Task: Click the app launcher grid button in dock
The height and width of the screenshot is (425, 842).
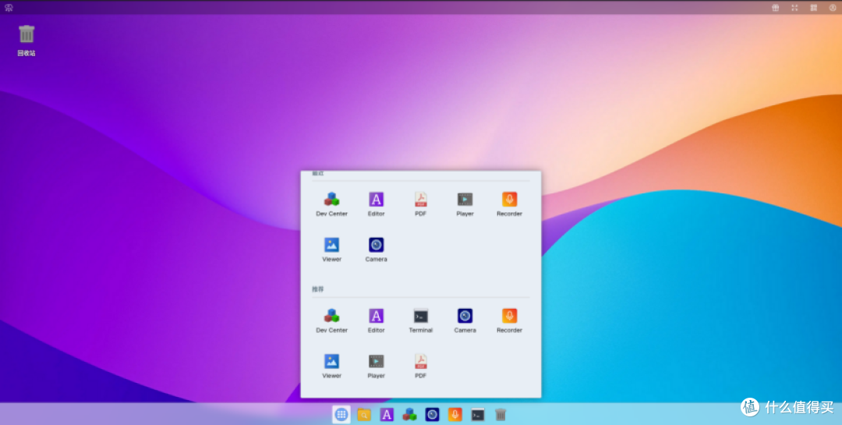Action: coord(341,414)
